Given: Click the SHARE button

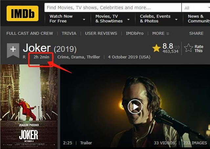Looking at the screenshot, I should [x=196, y=33].
